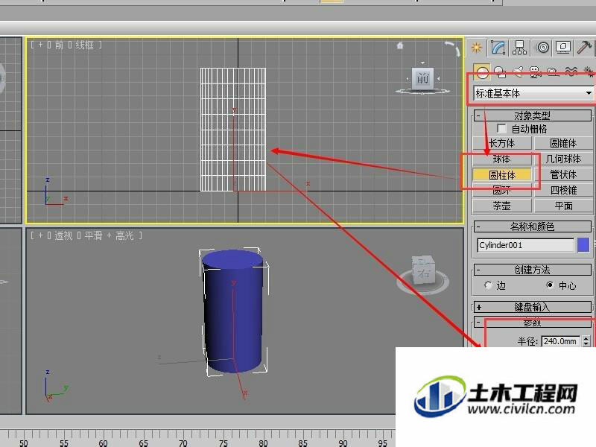Viewport: 596px width, 447px height.
Task: Click the 四棱锥 button
Action: pos(563,190)
